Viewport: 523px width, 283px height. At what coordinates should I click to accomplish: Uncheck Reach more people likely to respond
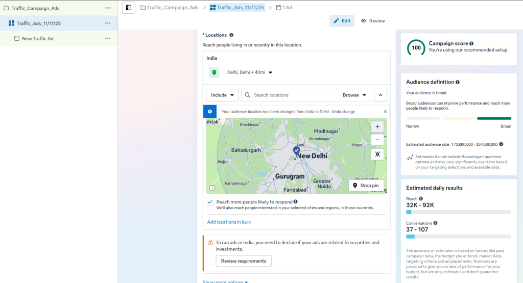[x=210, y=202]
